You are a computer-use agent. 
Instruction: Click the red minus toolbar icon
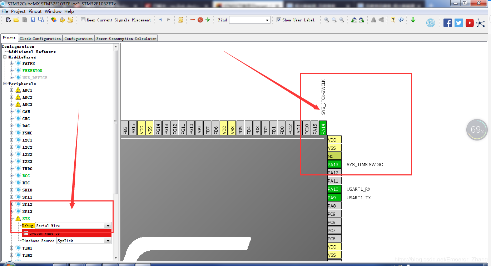(193, 20)
